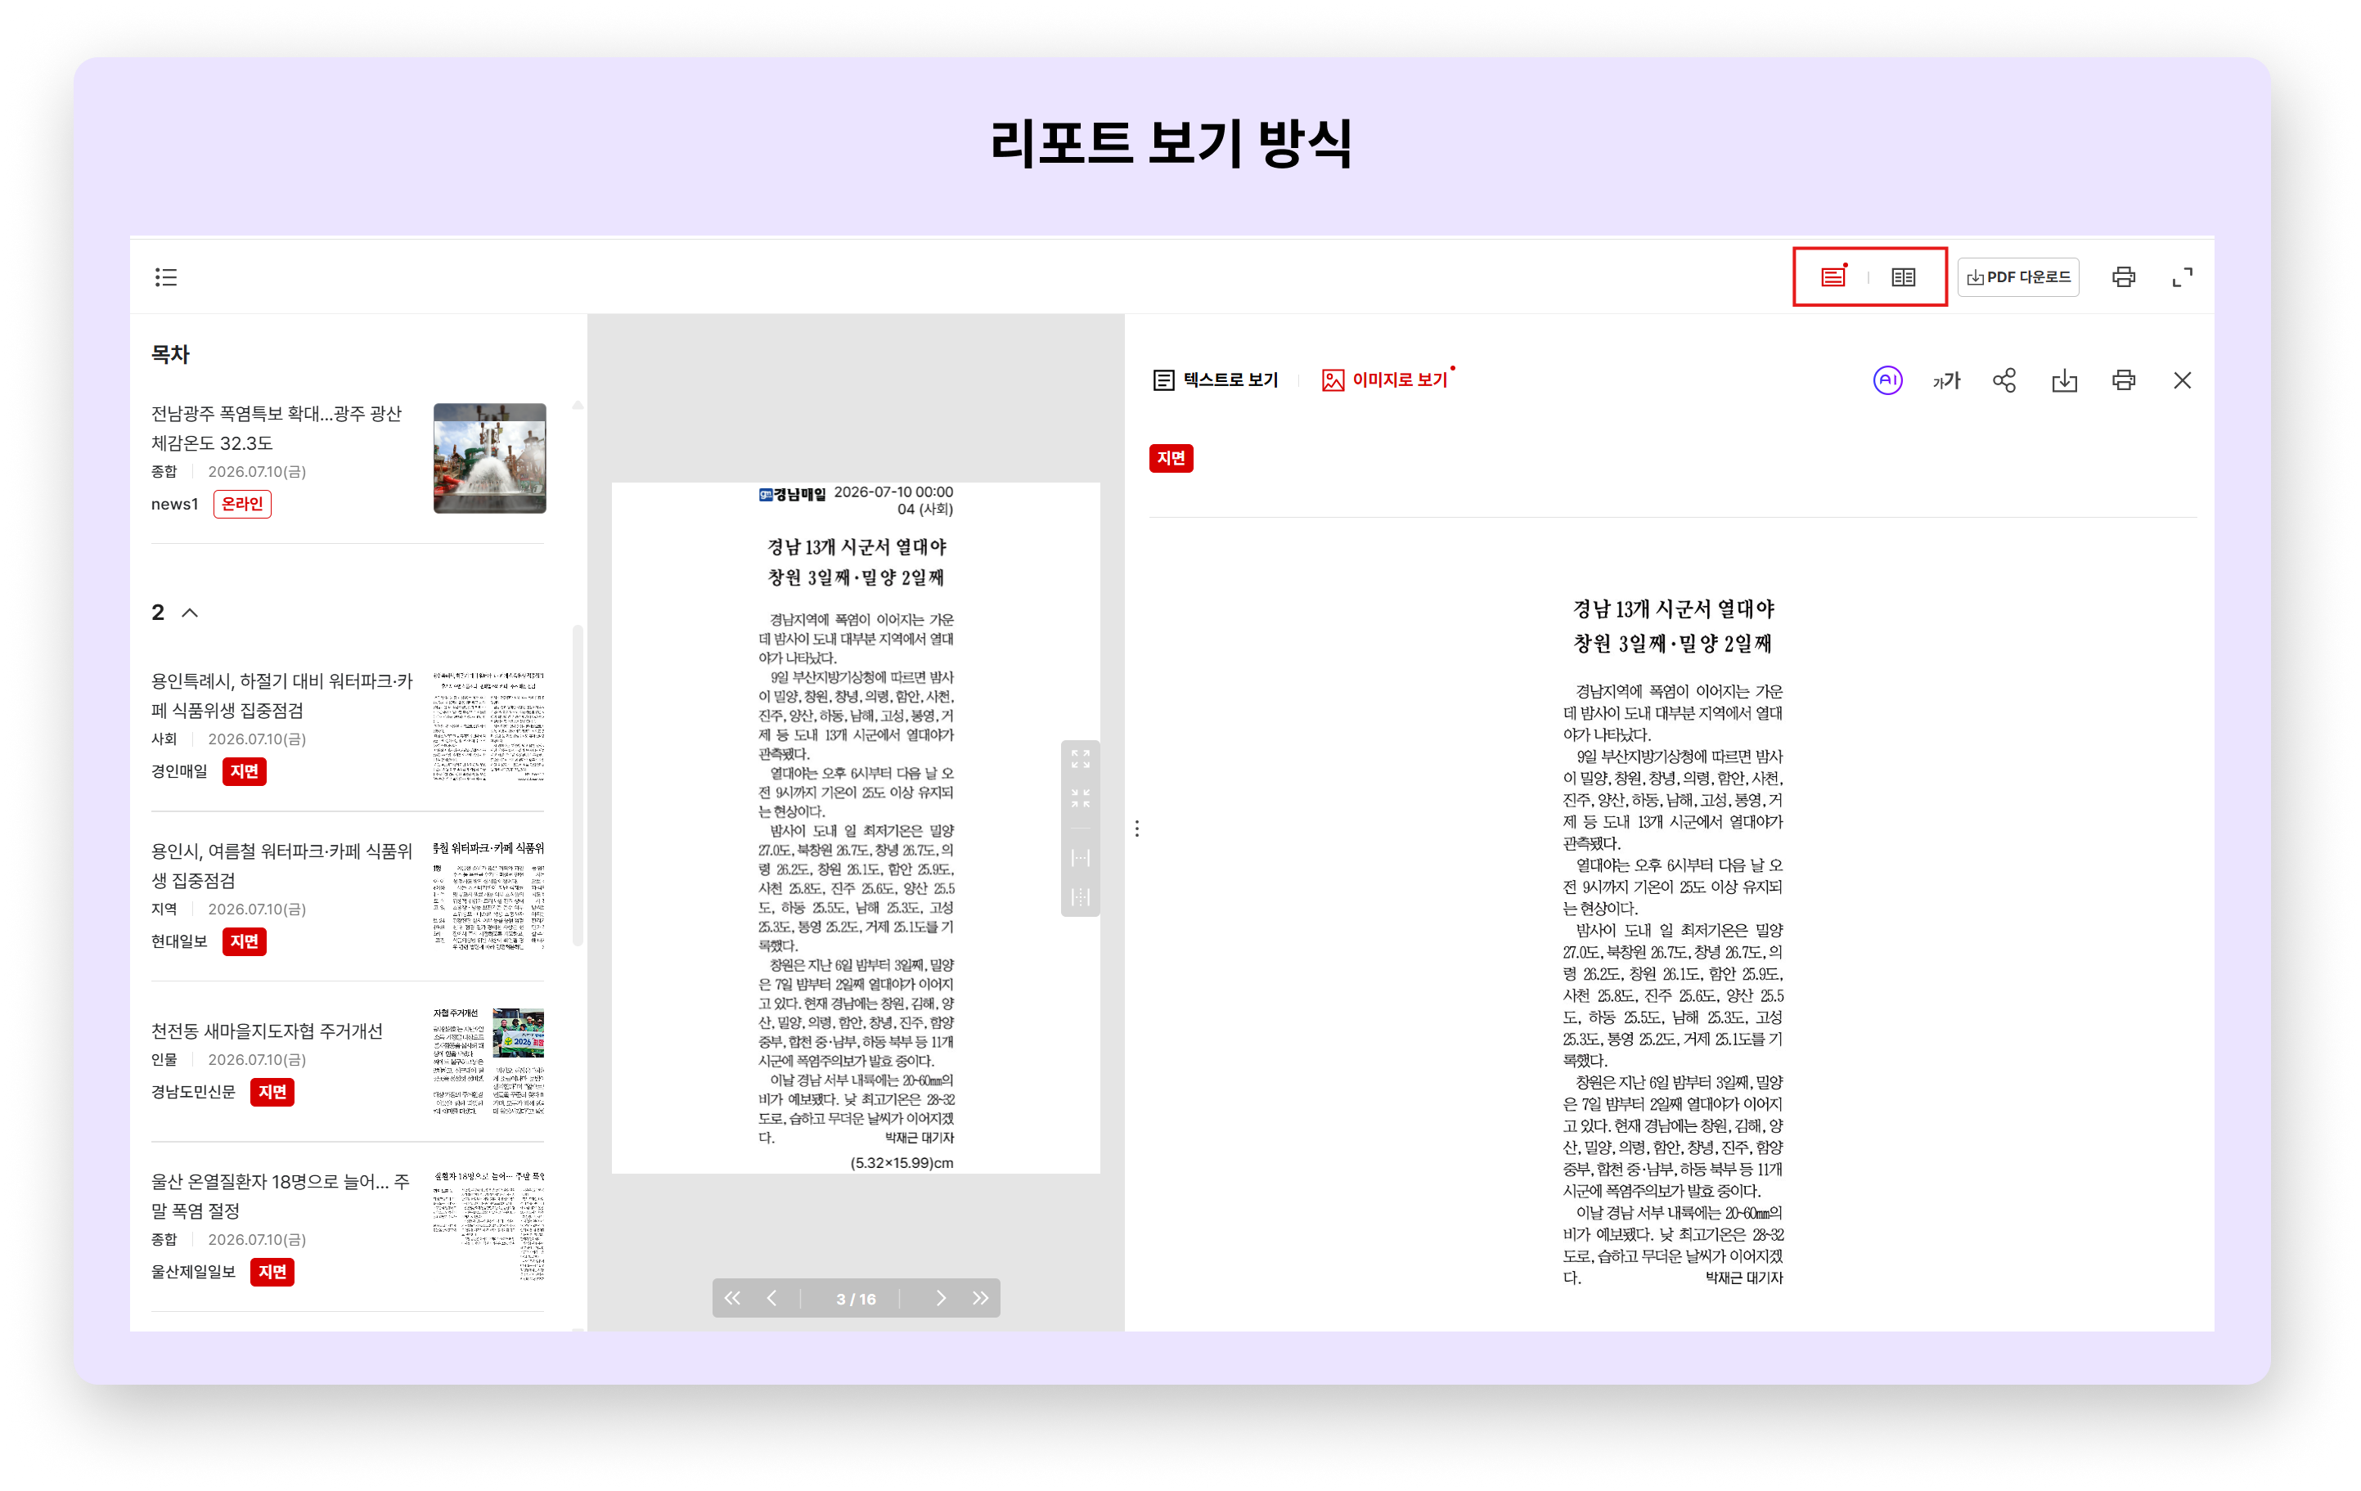This screenshot has width=2361, height=1491.
Task: Select the 3 / 16 page indicator
Action: coord(856,1299)
